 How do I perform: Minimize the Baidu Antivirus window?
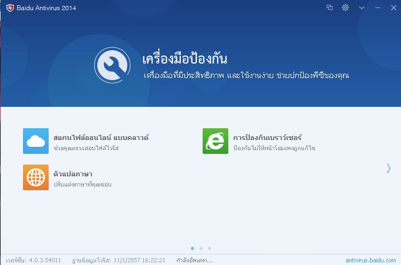click(377, 8)
